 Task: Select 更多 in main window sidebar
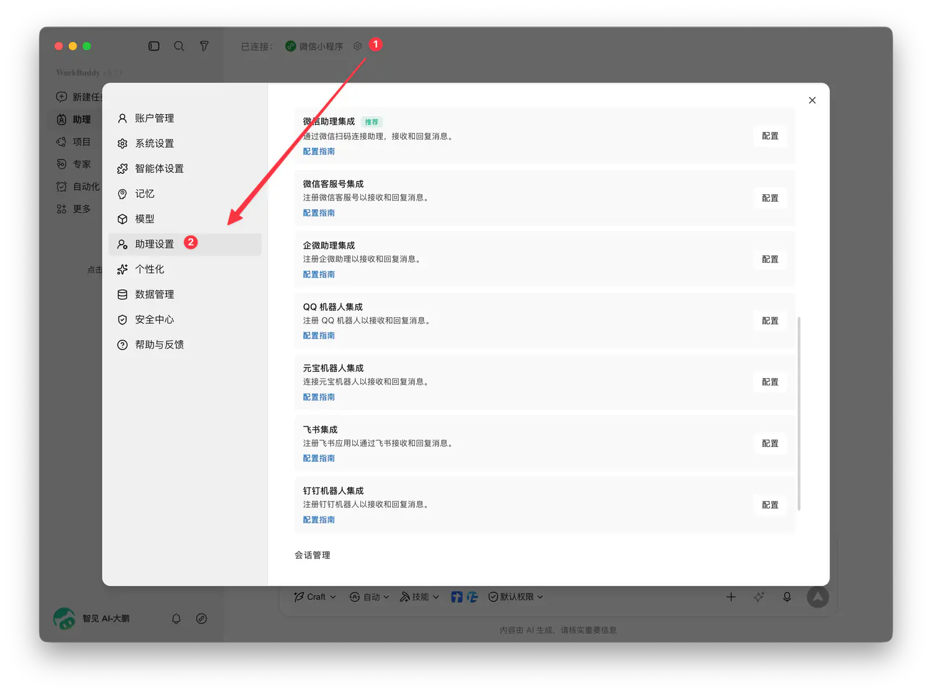click(74, 209)
